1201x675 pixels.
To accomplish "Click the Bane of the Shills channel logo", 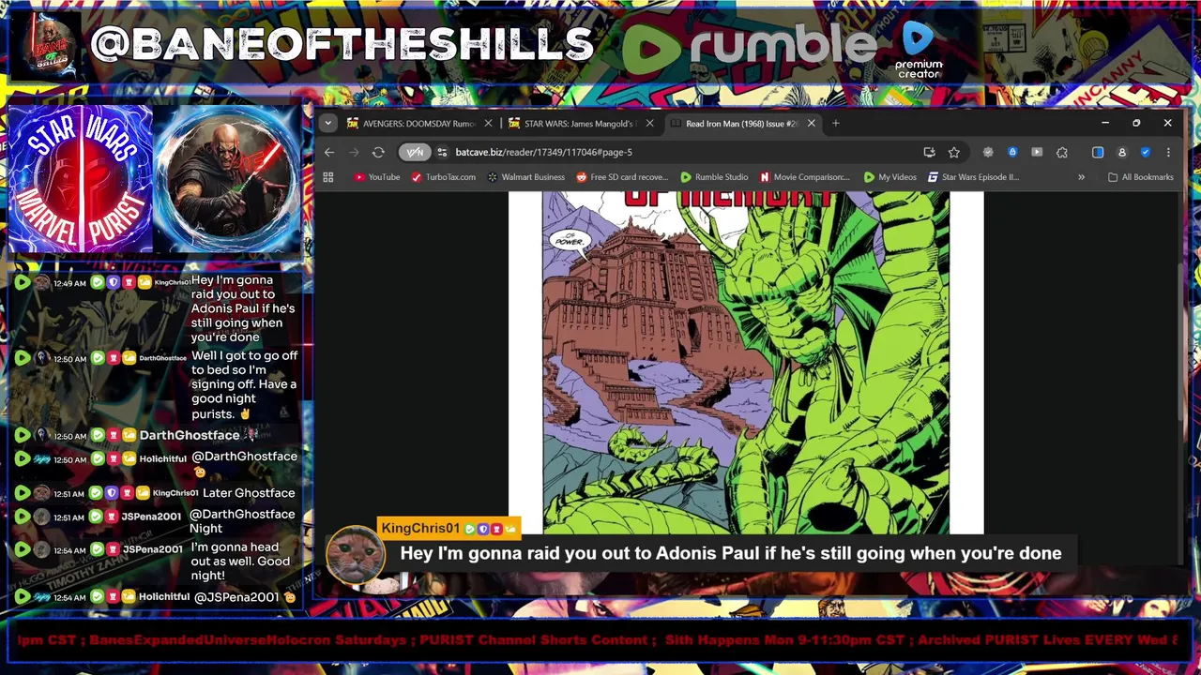I will [x=51, y=44].
